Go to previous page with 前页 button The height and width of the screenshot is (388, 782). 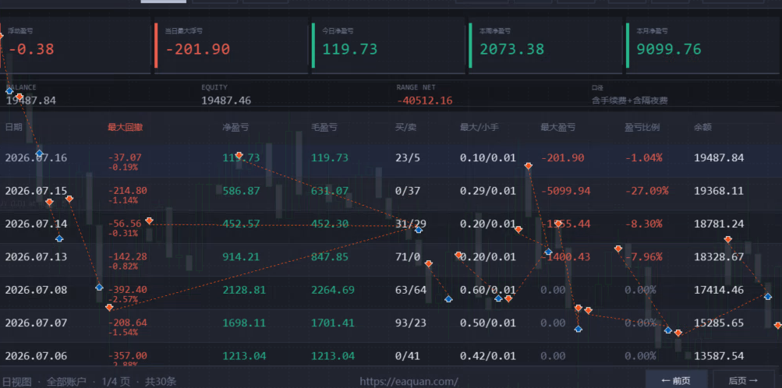point(676,380)
